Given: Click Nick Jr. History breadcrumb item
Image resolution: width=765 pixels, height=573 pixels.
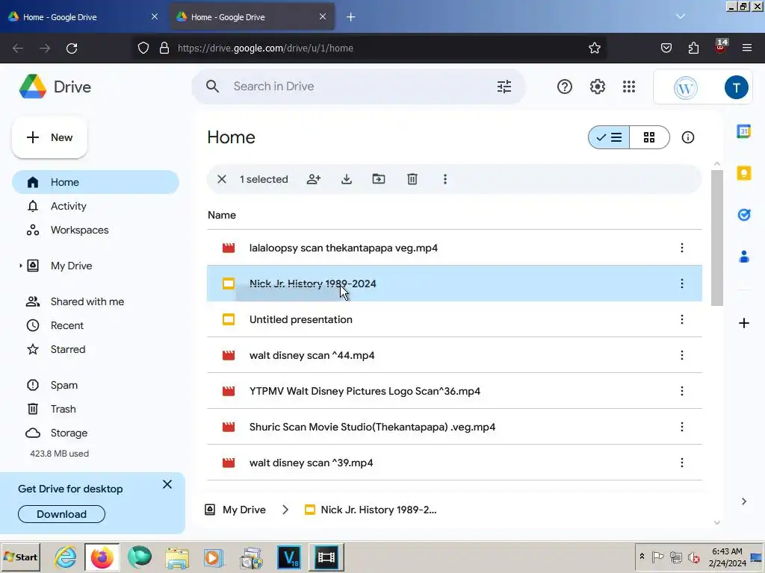Looking at the screenshot, I should point(371,510).
